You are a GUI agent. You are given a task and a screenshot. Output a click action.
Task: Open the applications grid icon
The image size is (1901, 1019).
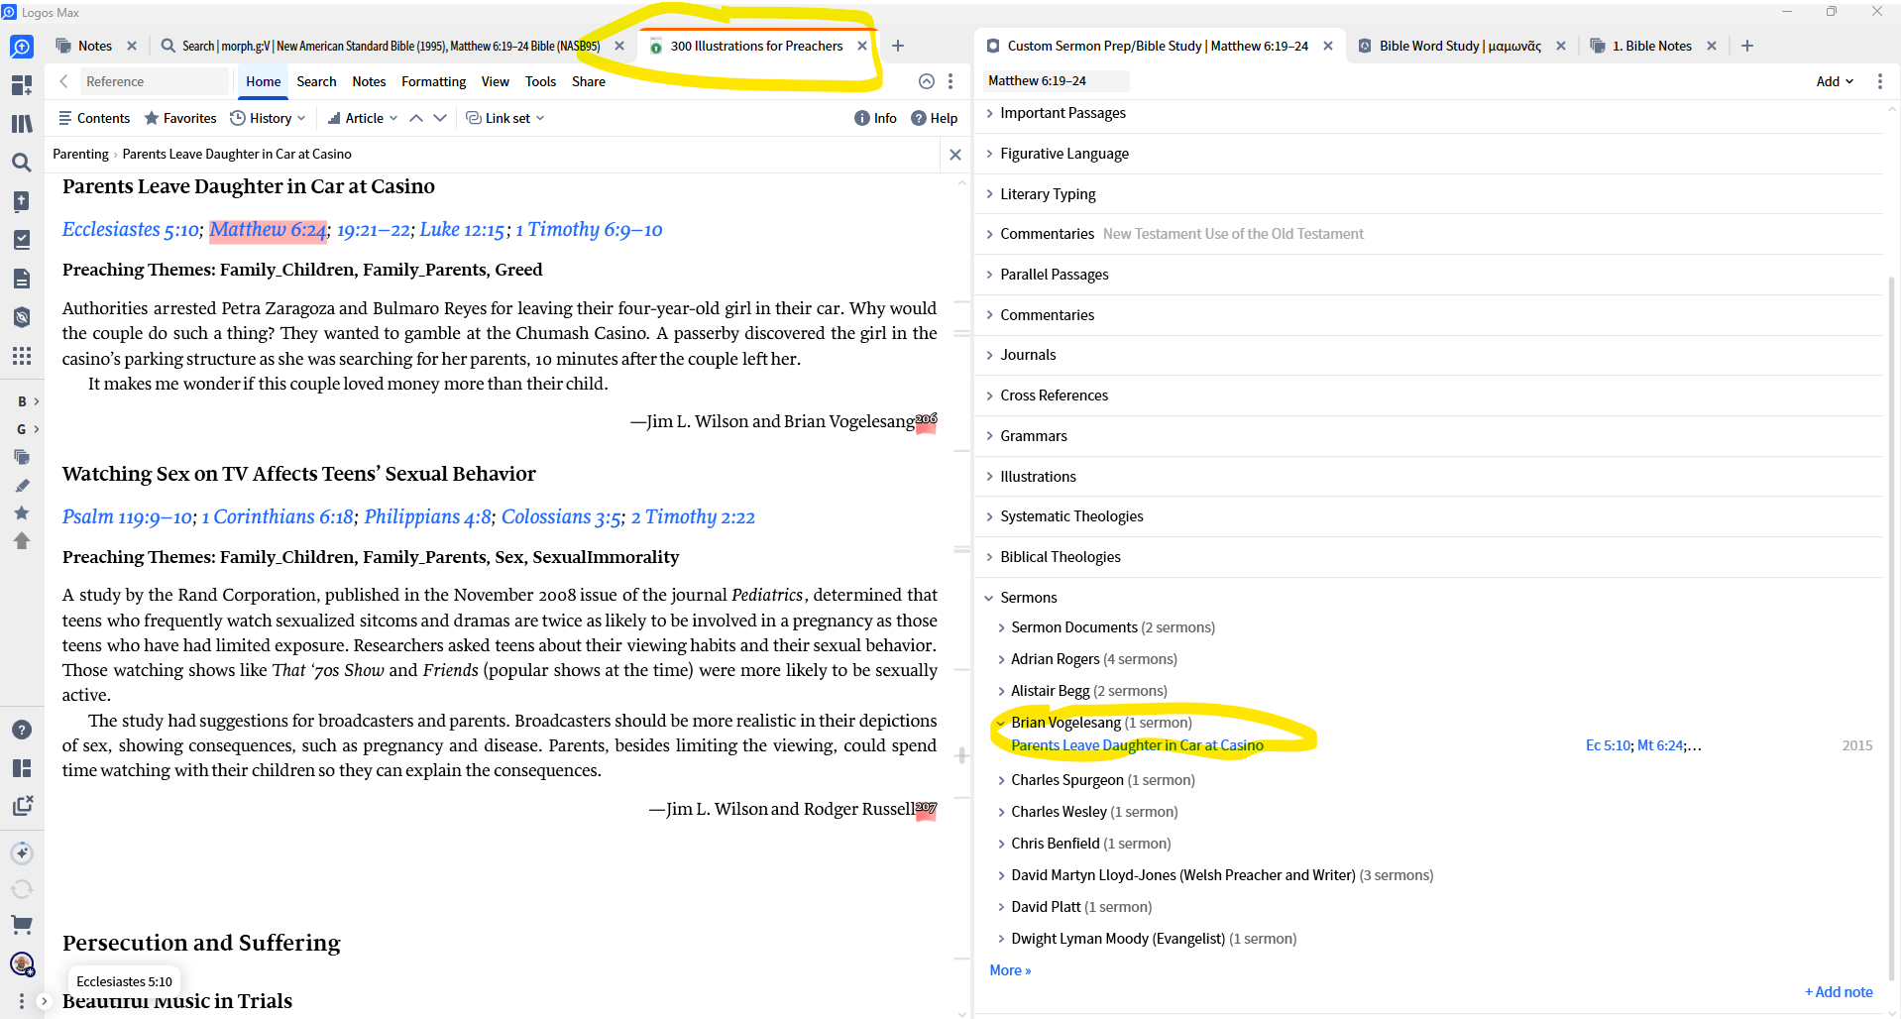point(21,356)
